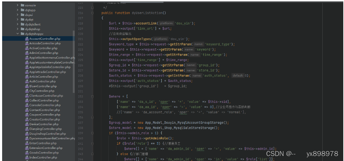This screenshot has width=344, height=161.
Task: Fold the role == 3 block at line 241
Action: [92, 144]
